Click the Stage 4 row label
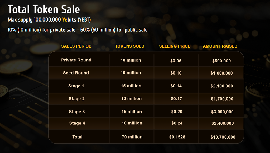Image resolution: width=270 pixels, height=153 pixels. click(x=77, y=123)
